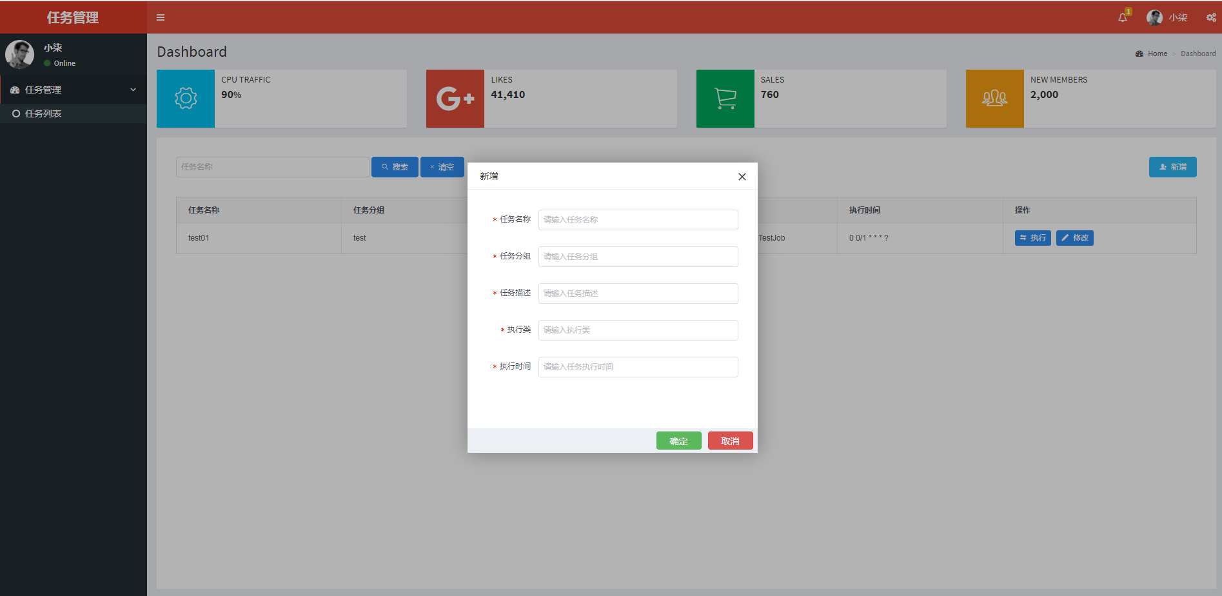Click the pencil icon on 修改 button

point(1065,238)
